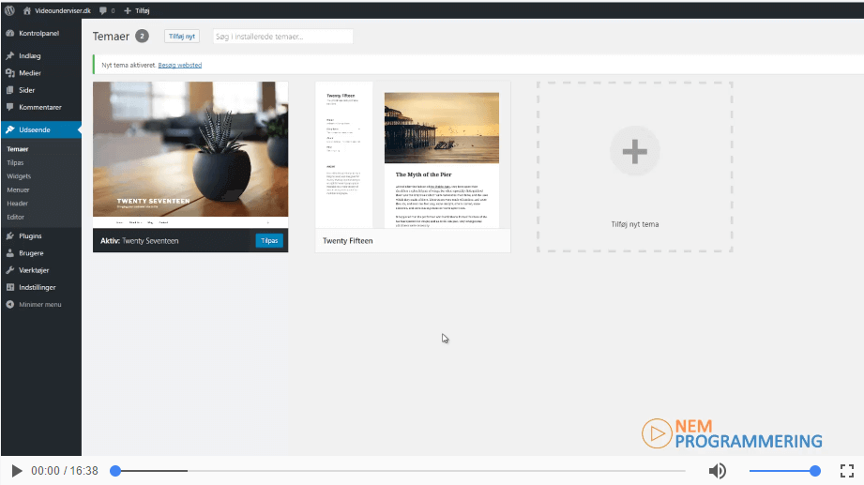The height and width of the screenshot is (485, 864).
Task: Click the WordPress logo icon
Action: click(x=9, y=10)
